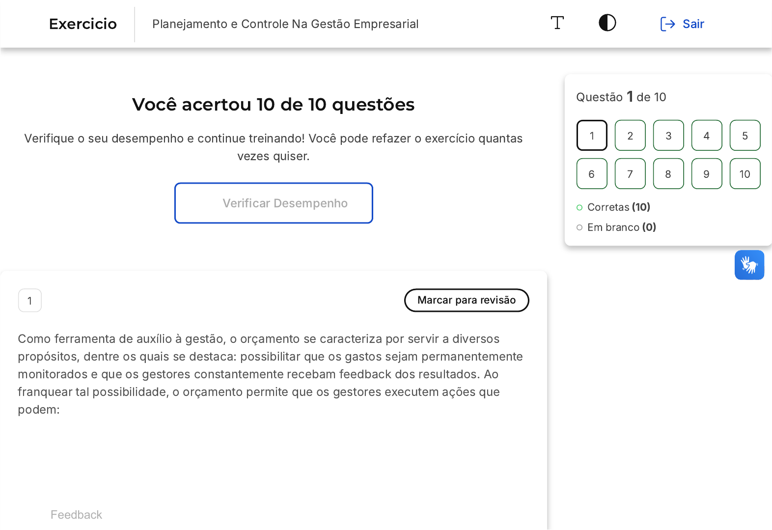
Task: Click the Feedback label
Action: point(76,515)
